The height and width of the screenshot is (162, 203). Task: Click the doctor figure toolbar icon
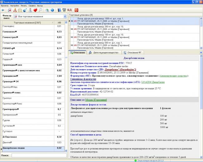pyautogui.click(x=30, y=10)
